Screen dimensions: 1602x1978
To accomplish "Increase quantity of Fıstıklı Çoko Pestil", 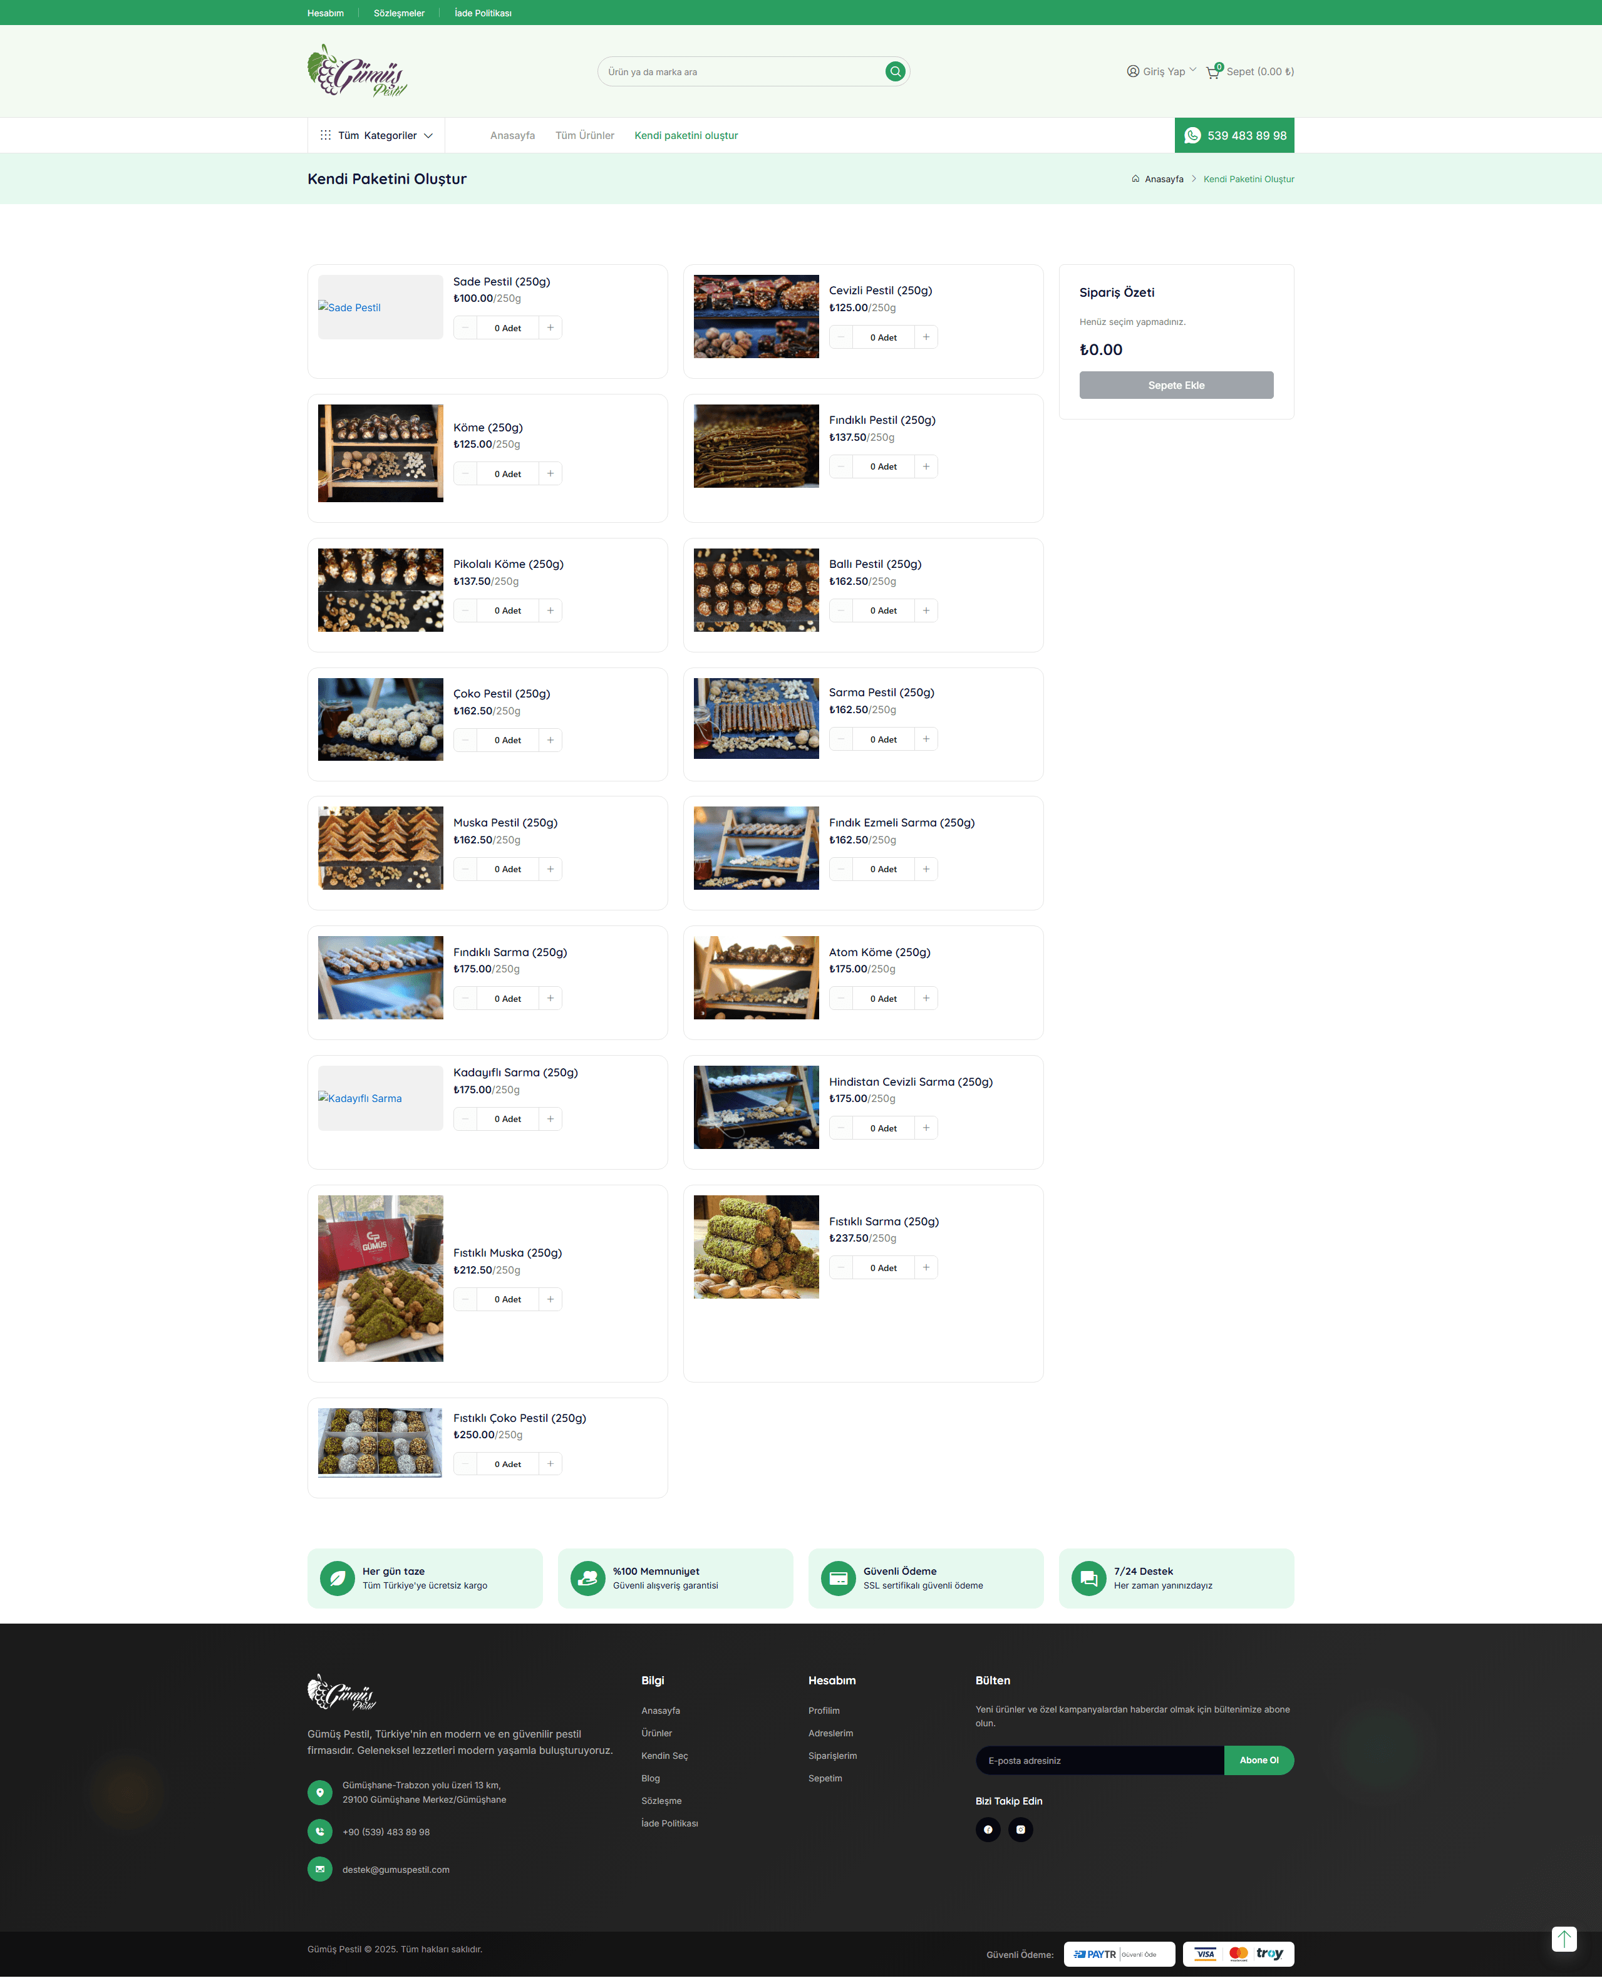I will coord(550,1463).
